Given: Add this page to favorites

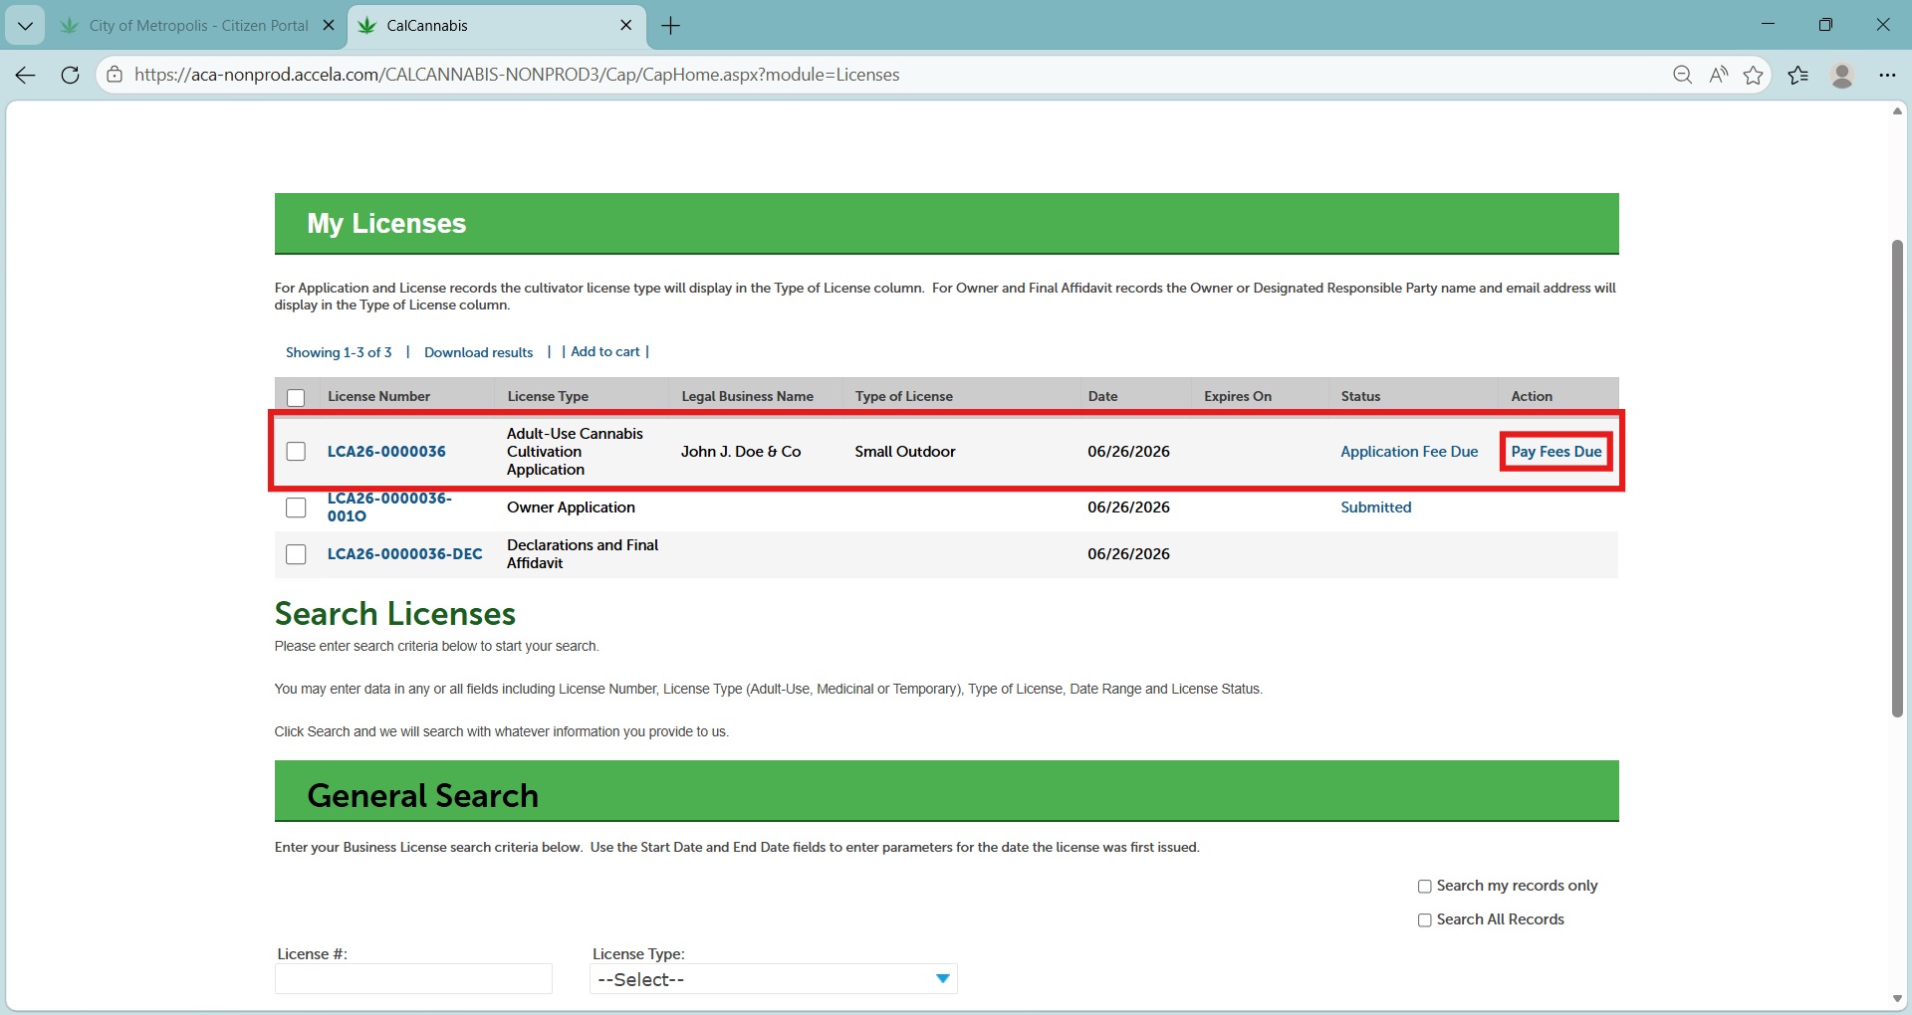Looking at the screenshot, I should point(1754,75).
